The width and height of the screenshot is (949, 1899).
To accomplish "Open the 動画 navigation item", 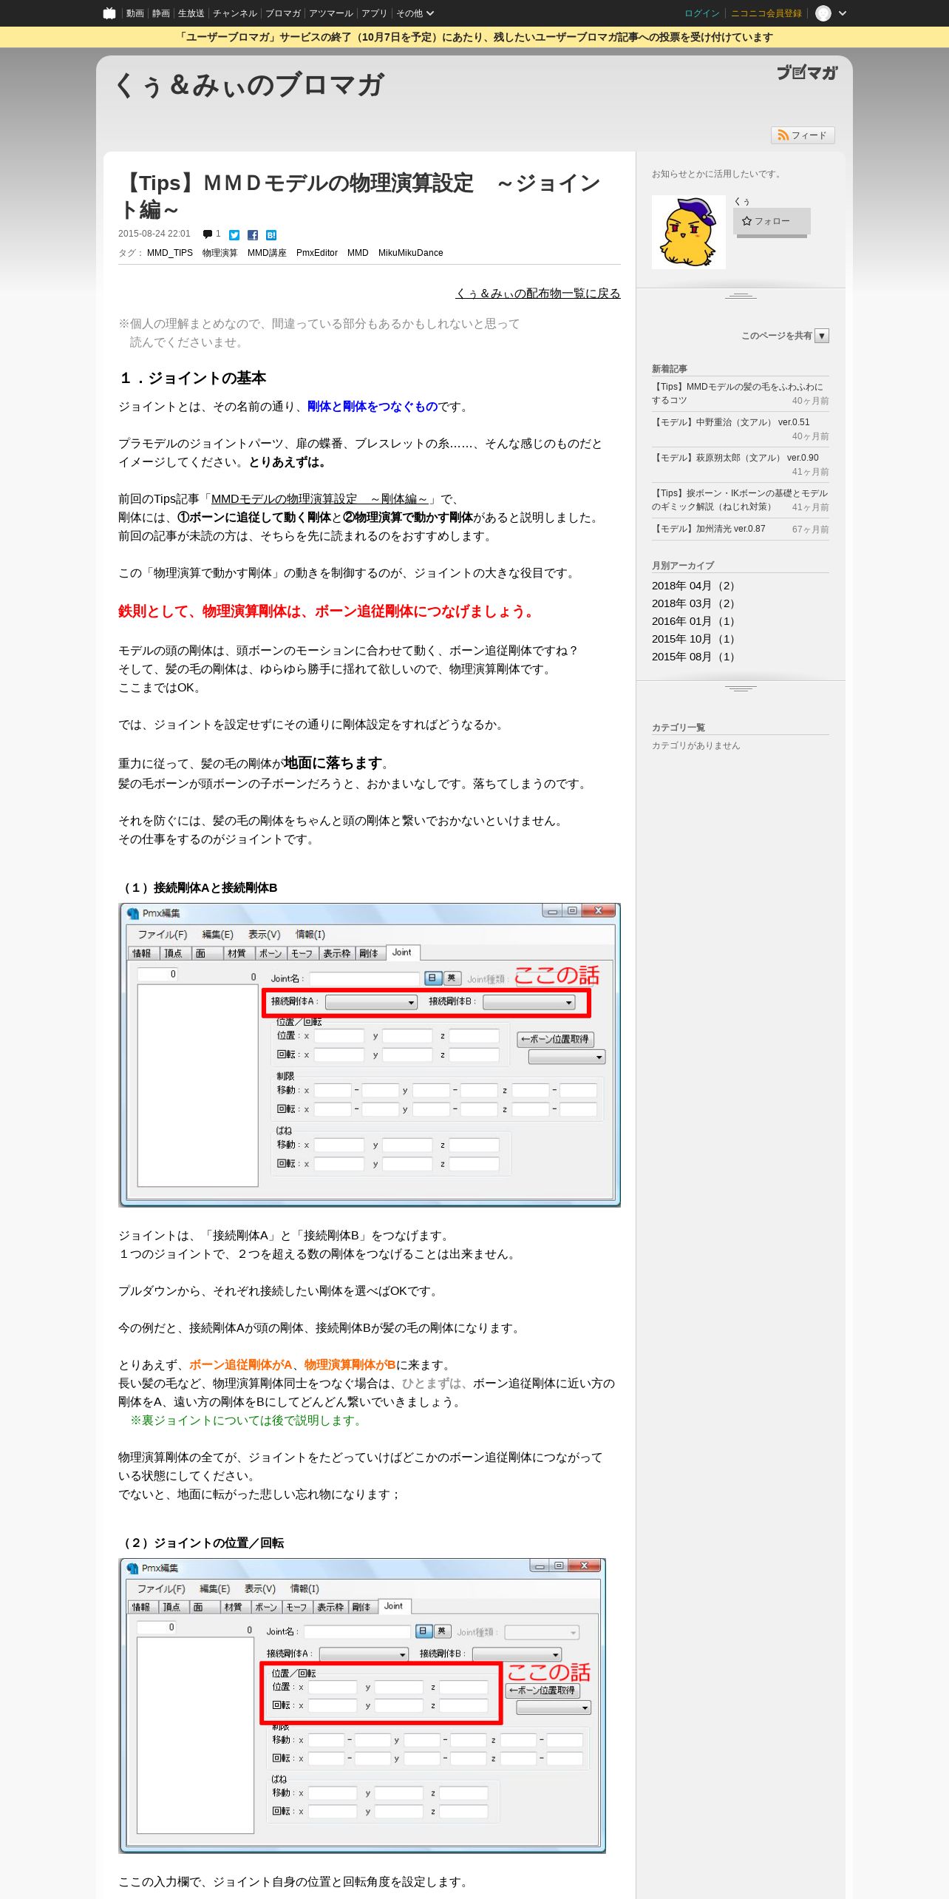I will [135, 13].
